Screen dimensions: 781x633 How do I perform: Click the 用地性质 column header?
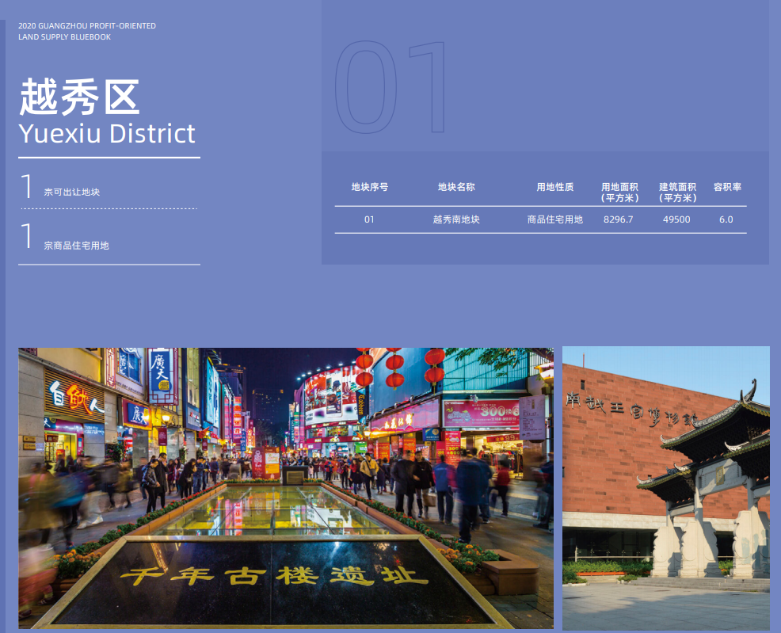pyautogui.click(x=554, y=187)
